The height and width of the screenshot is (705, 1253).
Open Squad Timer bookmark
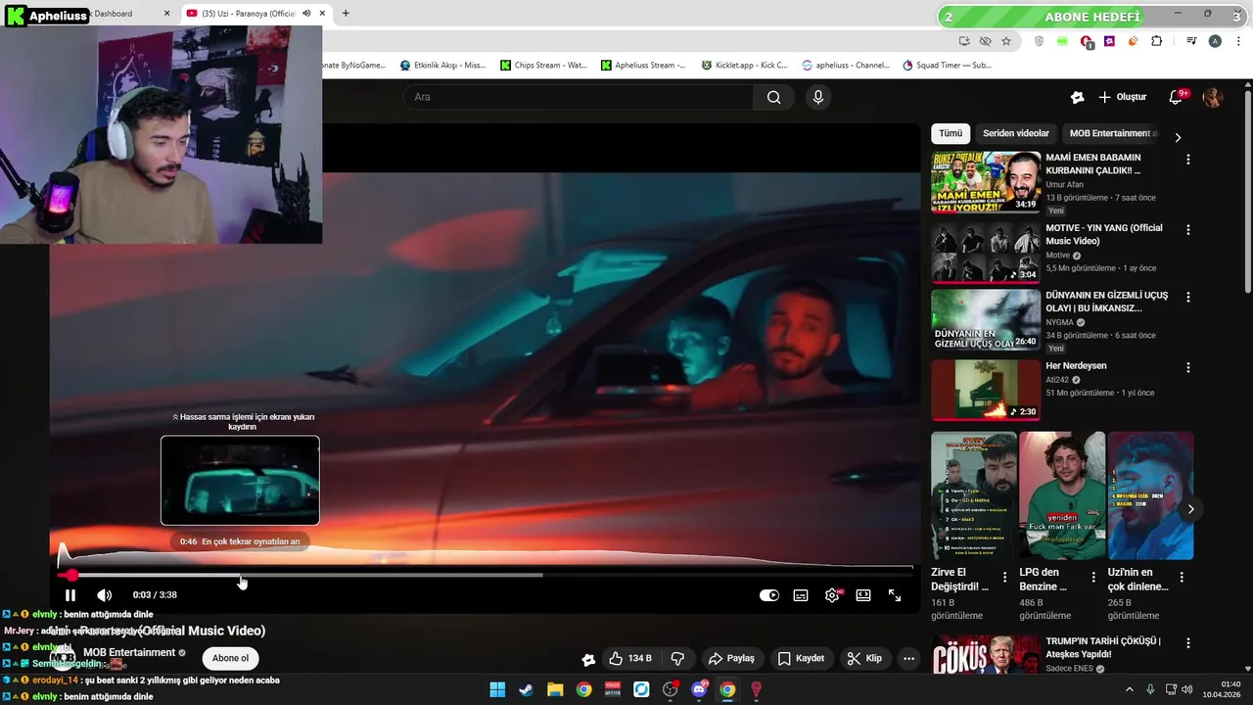947,66
